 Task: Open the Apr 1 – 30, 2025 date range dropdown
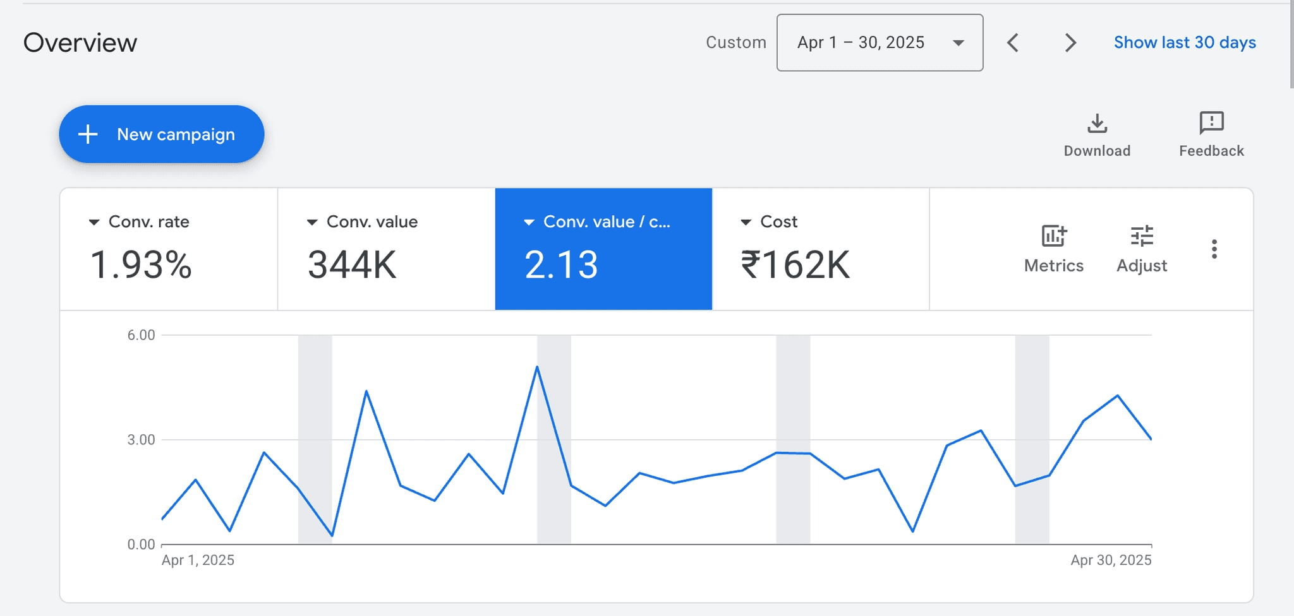pos(880,43)
